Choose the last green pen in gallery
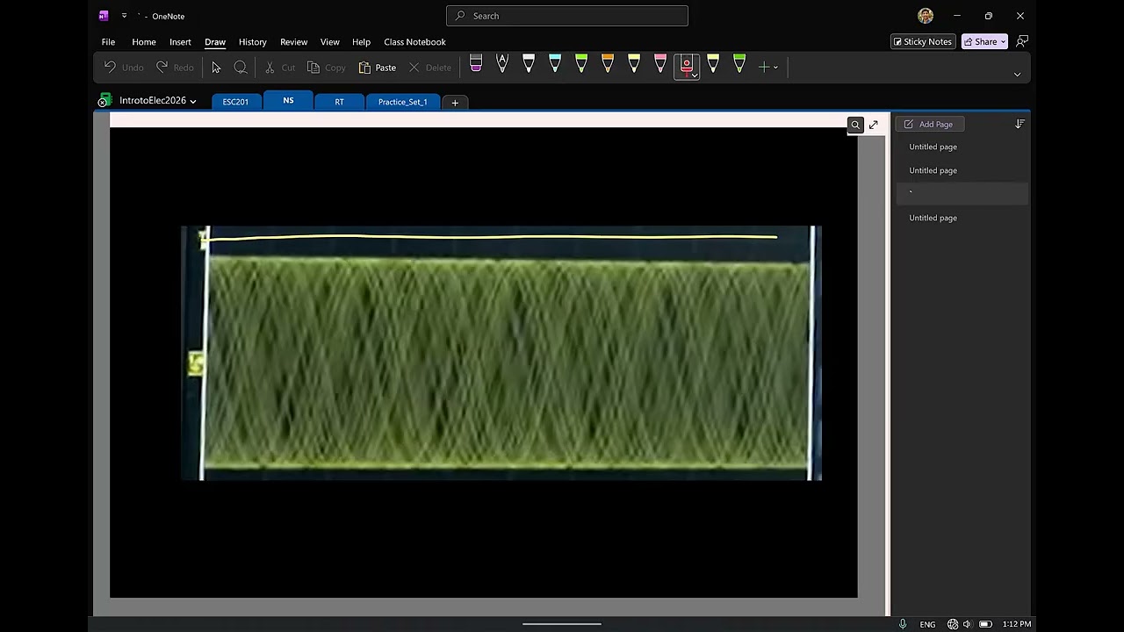 pyautogui.click(x=739, y=63)
